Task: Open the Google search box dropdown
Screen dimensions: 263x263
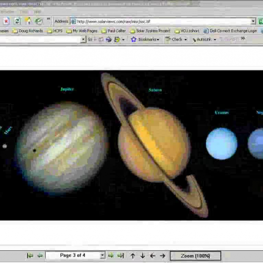Action: (83, 39)
